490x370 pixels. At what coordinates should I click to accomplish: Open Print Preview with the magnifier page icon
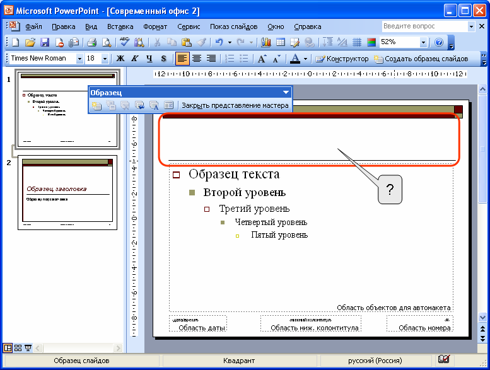[x=107, y=42]
